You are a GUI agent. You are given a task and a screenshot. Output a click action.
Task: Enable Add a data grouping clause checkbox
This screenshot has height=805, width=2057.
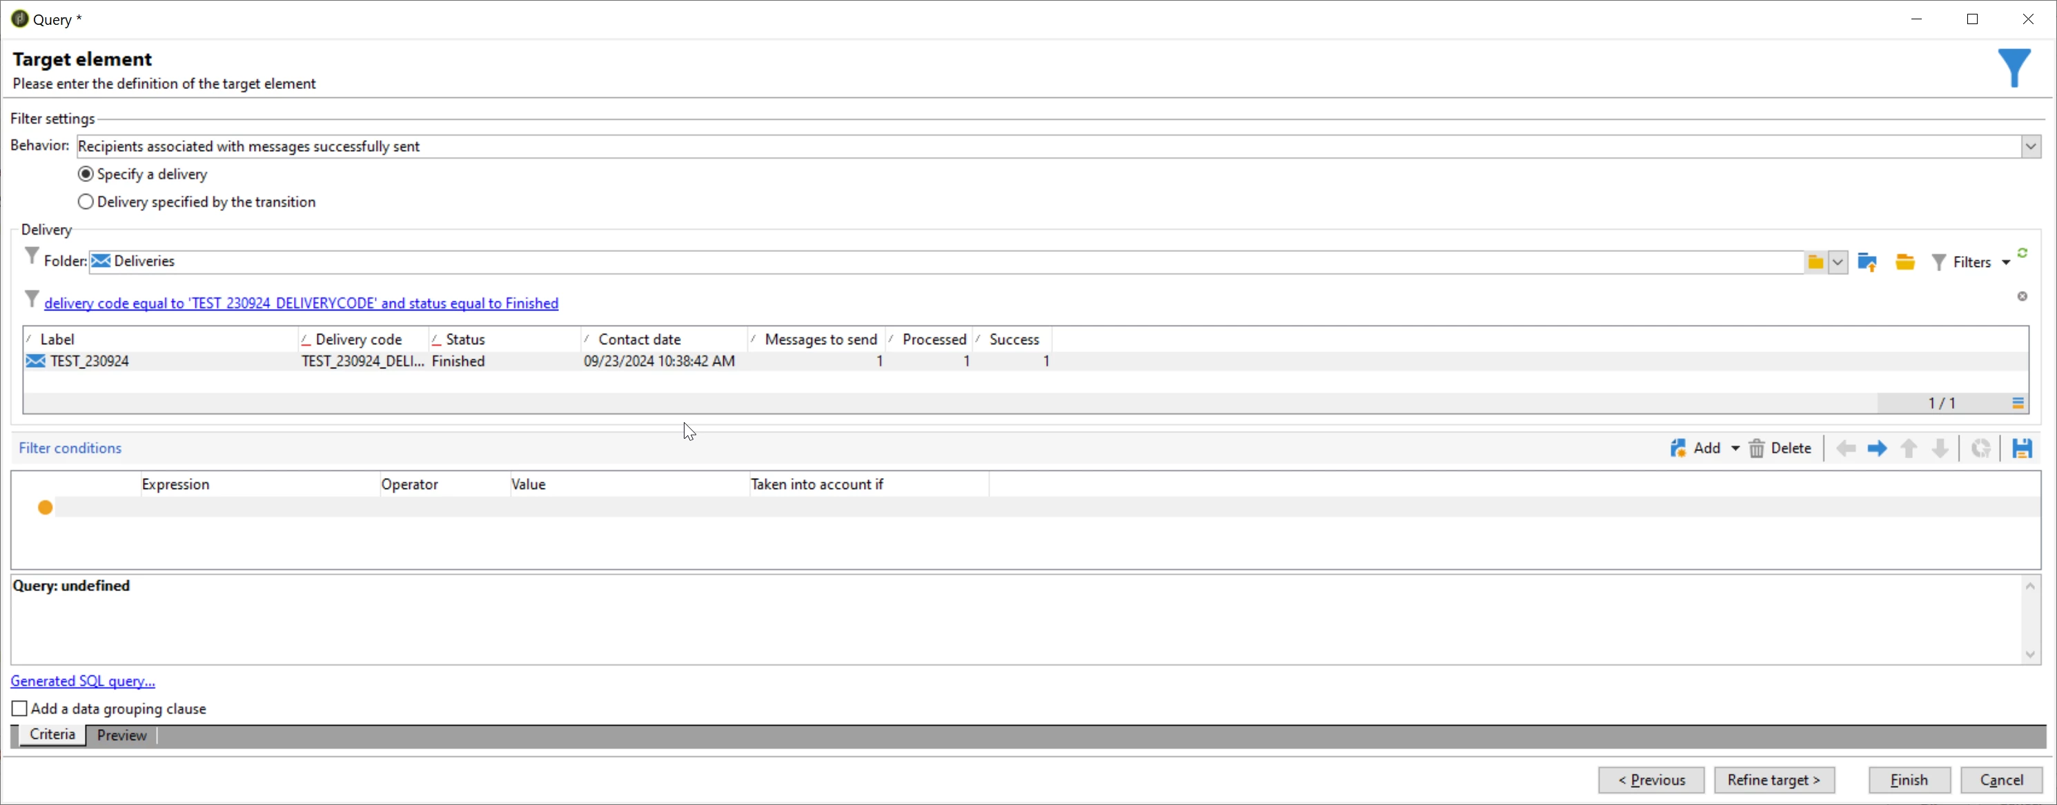(x=20, y=709)
